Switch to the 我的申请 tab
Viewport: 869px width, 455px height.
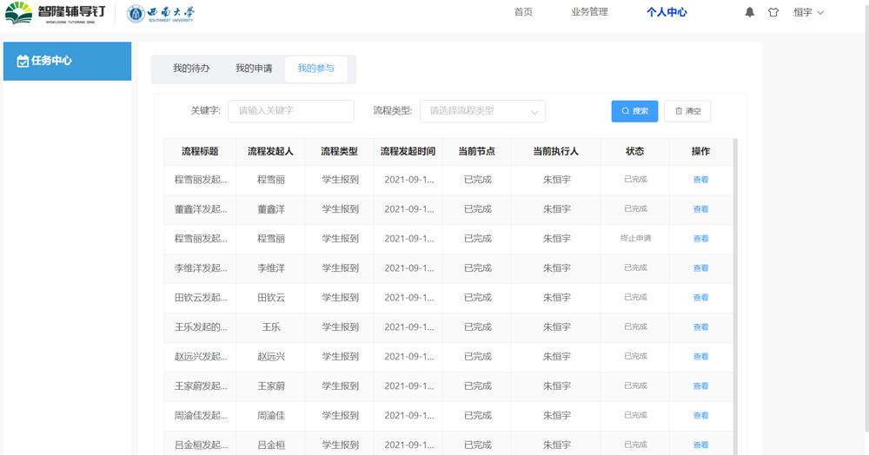(x=254, y=69)
